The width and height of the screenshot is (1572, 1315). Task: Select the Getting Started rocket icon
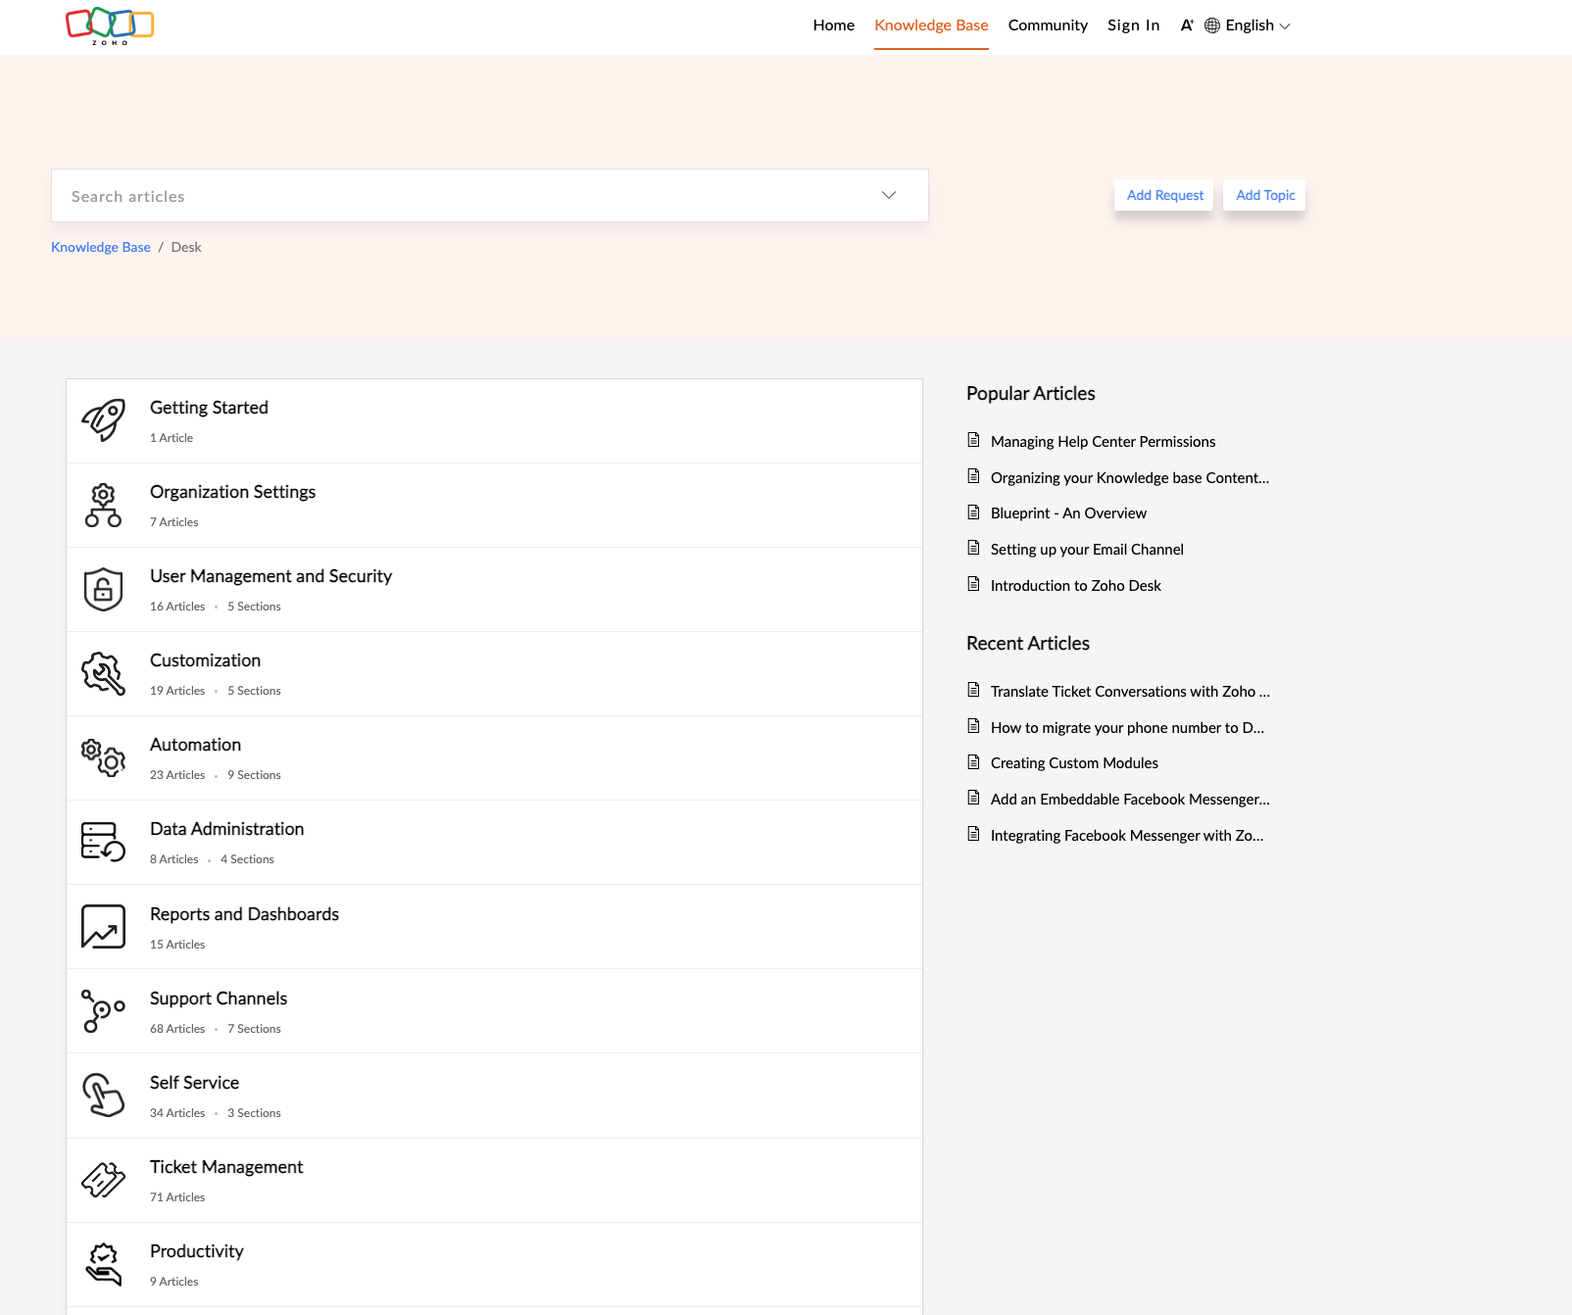(103, 420)
